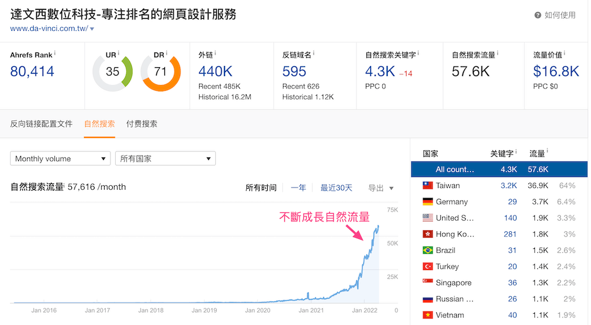This screenshot has height=325, width=591.
Task: Click United States keywords count 140
Action: point(511,218)
